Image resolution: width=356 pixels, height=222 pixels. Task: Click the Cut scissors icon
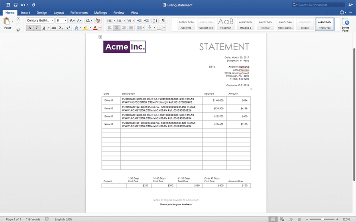point(18,19)
